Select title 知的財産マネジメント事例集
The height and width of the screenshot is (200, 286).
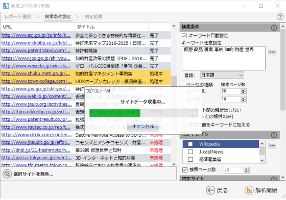(x=104, y=74)
